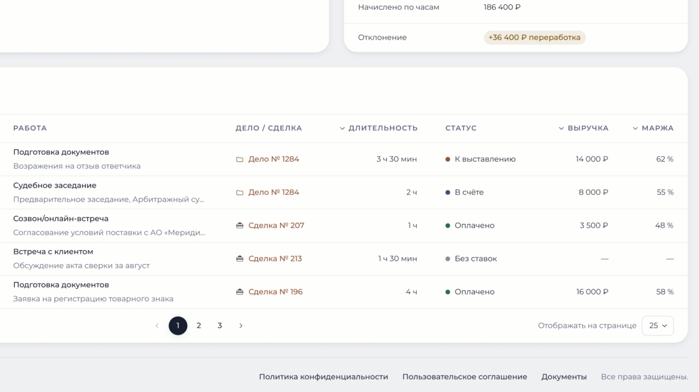Sort by Выручка column chevron
Image resolution: width=699 pixels, height=392 pixels.
[561, 128]
